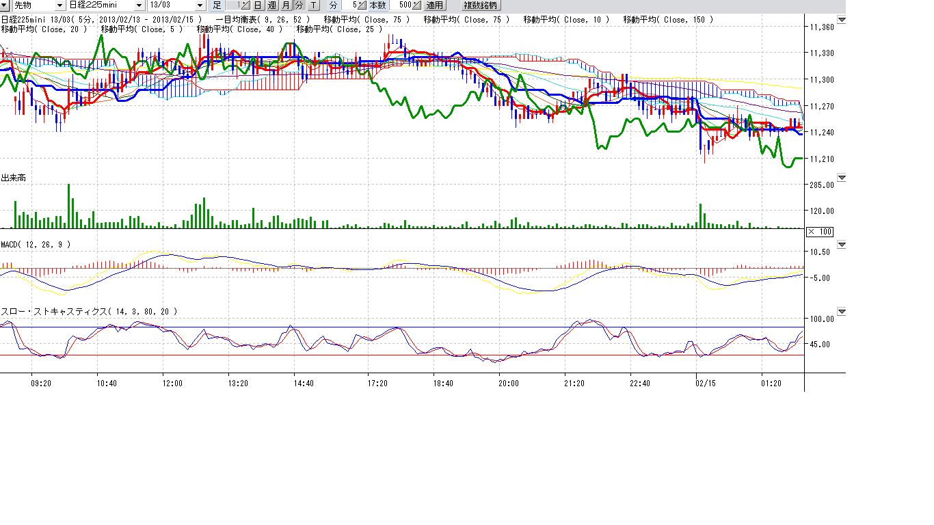The image size is (934, 525).
Task: Click stepper beside the minute value 5
Action: (x=362, y=5)
